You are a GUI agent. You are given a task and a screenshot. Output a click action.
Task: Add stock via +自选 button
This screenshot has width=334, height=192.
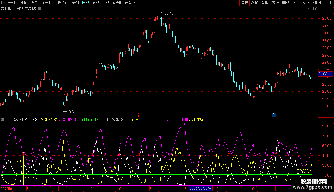pos(317,3)
